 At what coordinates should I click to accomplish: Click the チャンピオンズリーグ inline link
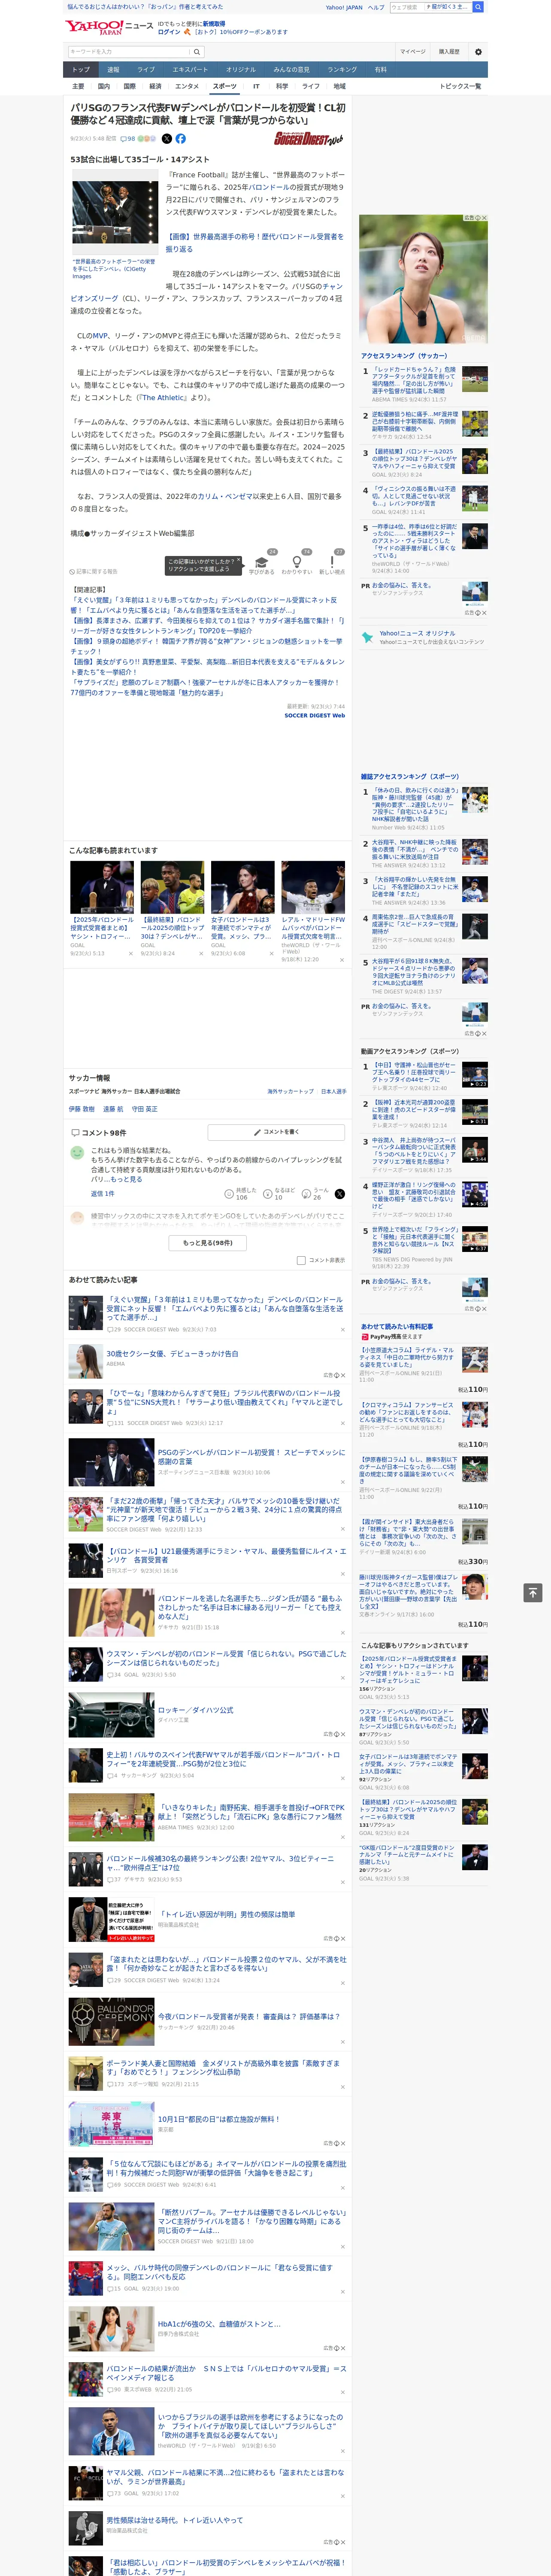point(206,292)
